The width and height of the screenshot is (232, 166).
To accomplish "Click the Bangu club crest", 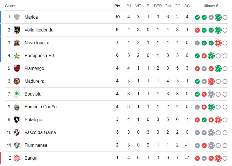I will 17,158.
